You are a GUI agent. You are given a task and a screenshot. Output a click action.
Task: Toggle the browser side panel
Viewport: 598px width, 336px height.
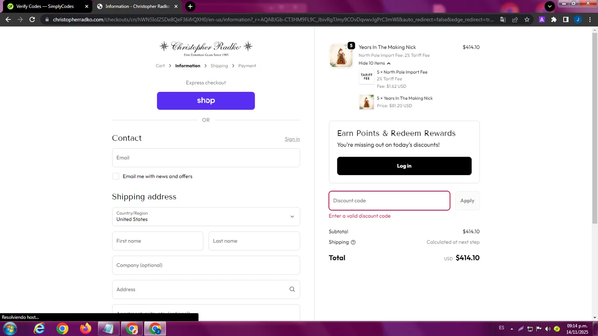click(566, 20)
